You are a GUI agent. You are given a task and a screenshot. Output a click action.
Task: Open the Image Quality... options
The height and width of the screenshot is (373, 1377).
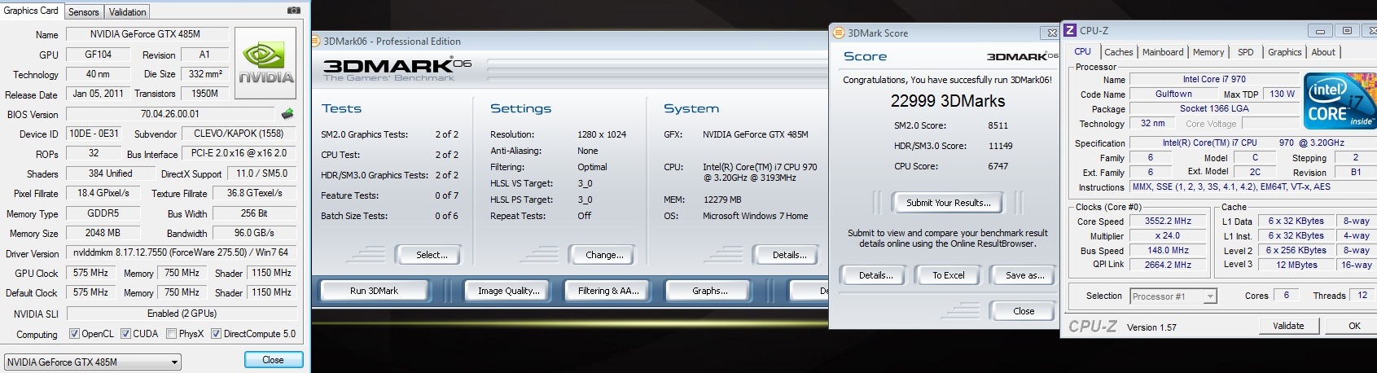click(x=509, y=291)
